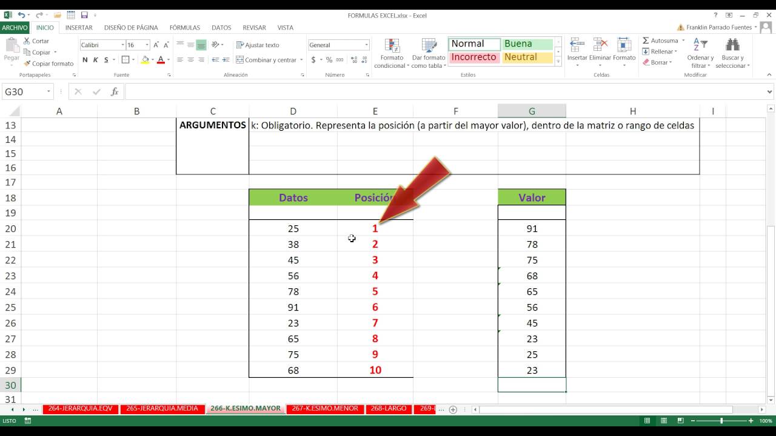Apply the Incorrecto cell style
The height and width of the screenshot is (436, 776).
[x=474, y=58]
